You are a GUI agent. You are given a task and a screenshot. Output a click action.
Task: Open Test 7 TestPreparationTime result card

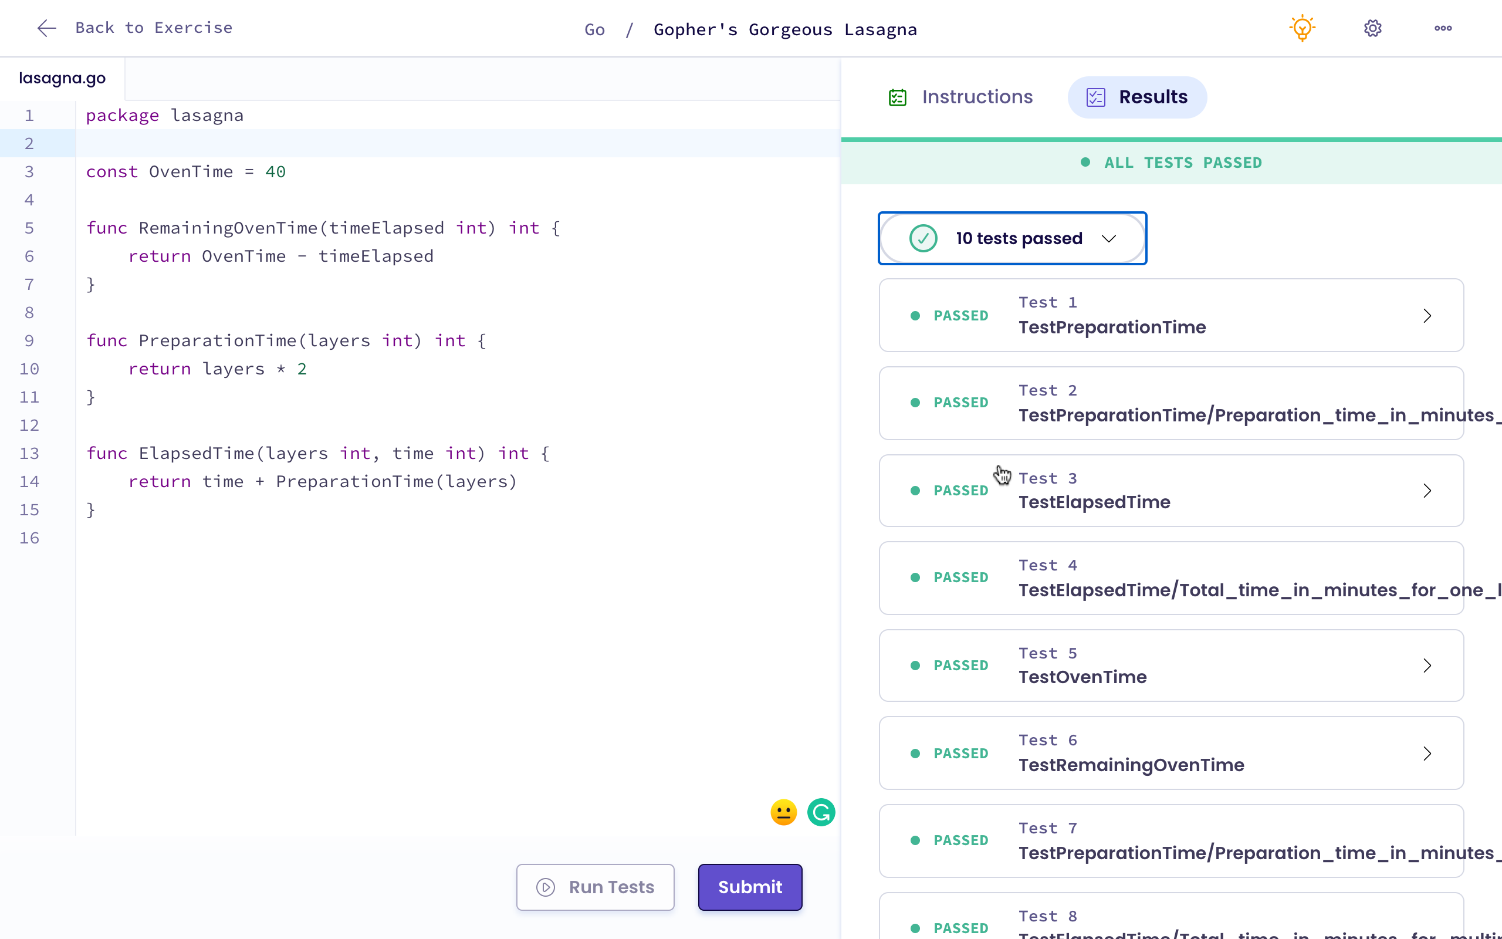pos(1171,841)
